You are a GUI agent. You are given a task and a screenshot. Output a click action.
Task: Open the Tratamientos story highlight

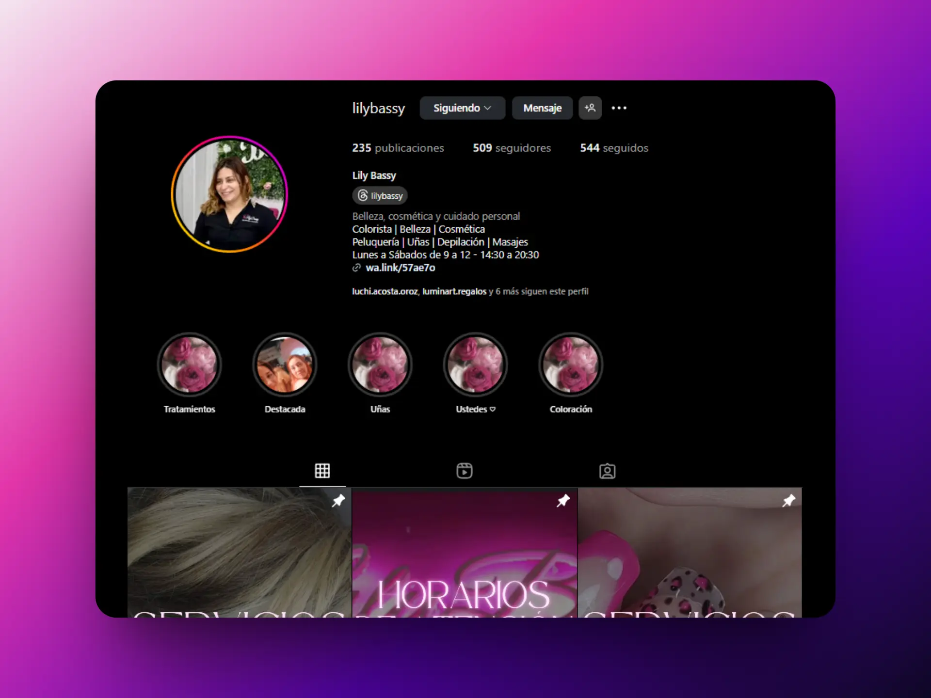tap(189, 365)
